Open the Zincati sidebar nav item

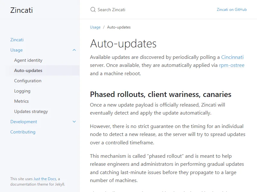point(17,40)
